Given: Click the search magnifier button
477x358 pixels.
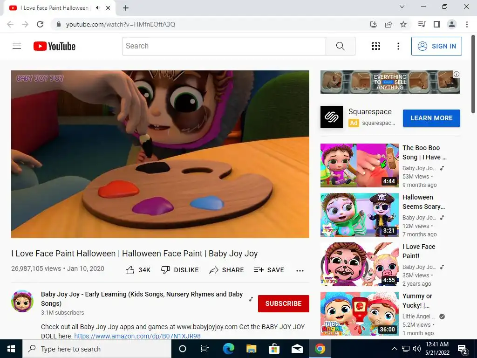Looking at the screenshot, I should click(341, 46).
